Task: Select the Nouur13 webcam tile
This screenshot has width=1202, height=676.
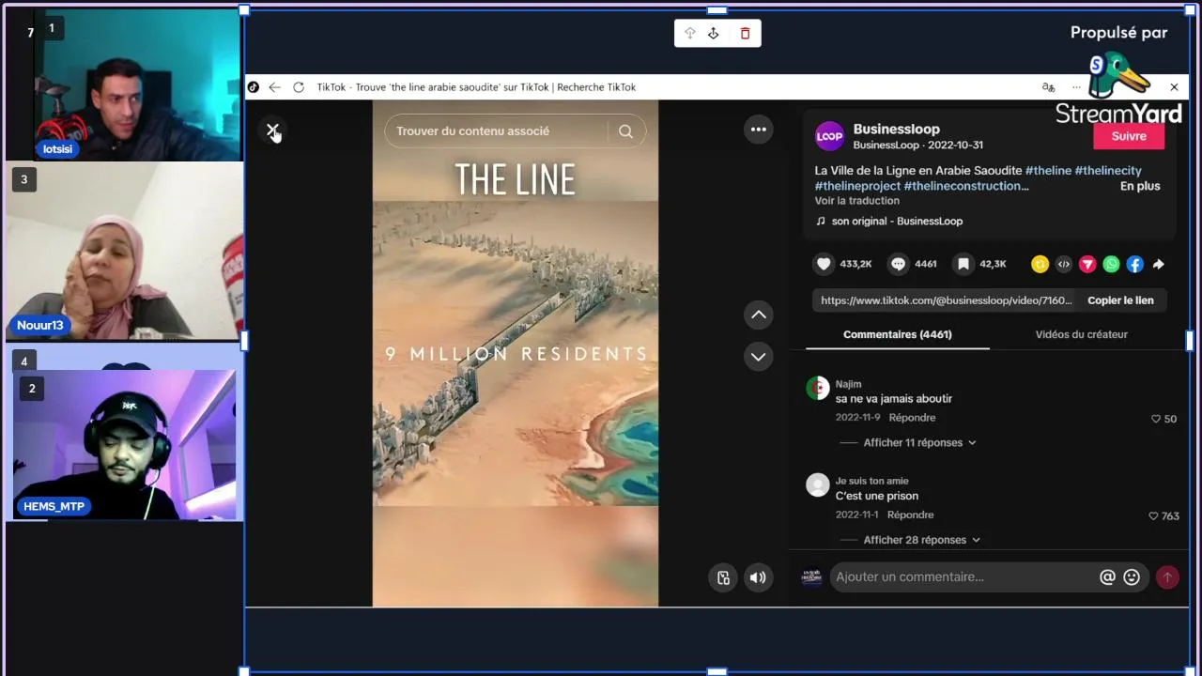Action: [124, 252]
